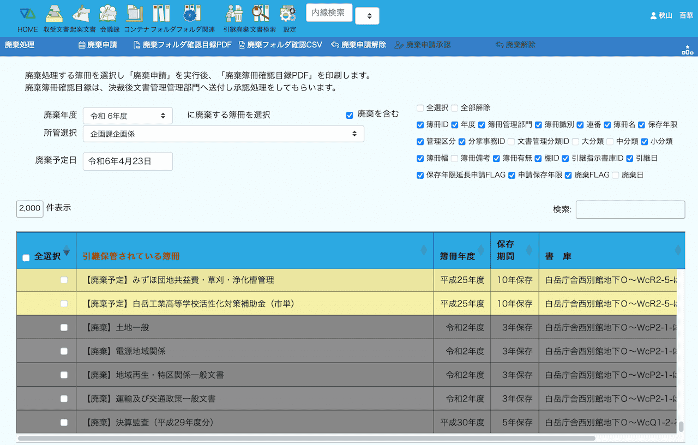Open the 所管選択 dropdown
Viewport: 698px width, 445px height.
tap(223, 134)
